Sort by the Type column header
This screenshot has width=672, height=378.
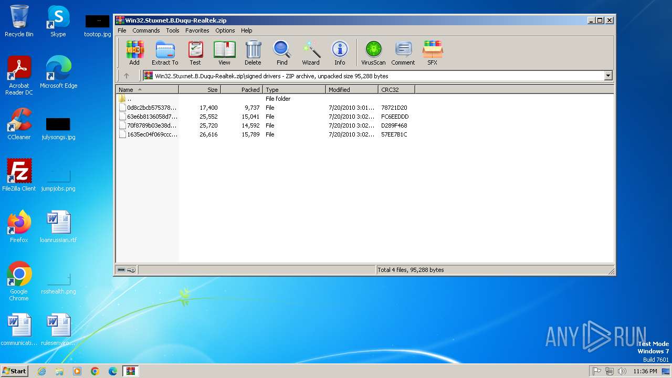click(x=295, y=90)
